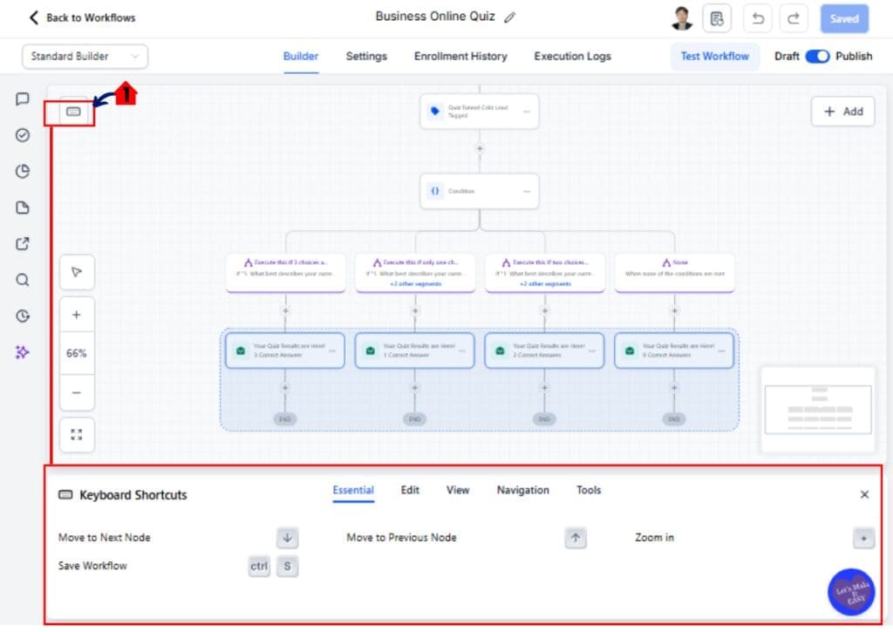
Task: Open the comments panel via chat bubble icon
Action: tap(23, 100)
